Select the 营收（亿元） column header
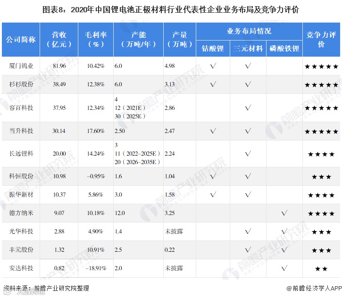The image size is (342, 298). coord(59,40)
